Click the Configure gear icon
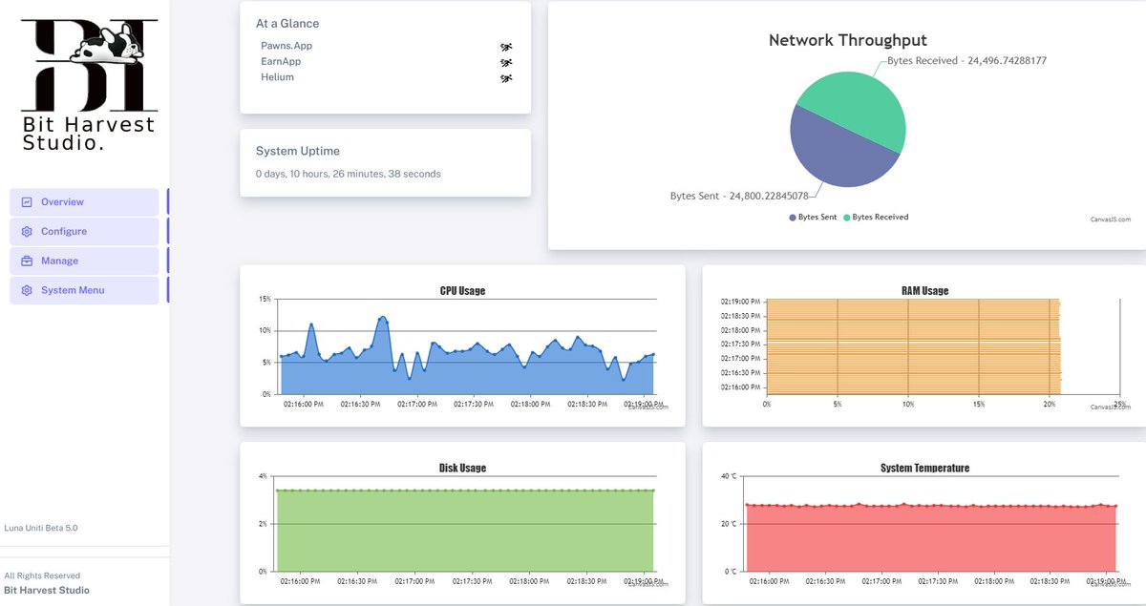The image size is (1146, 606). (27, 232)
